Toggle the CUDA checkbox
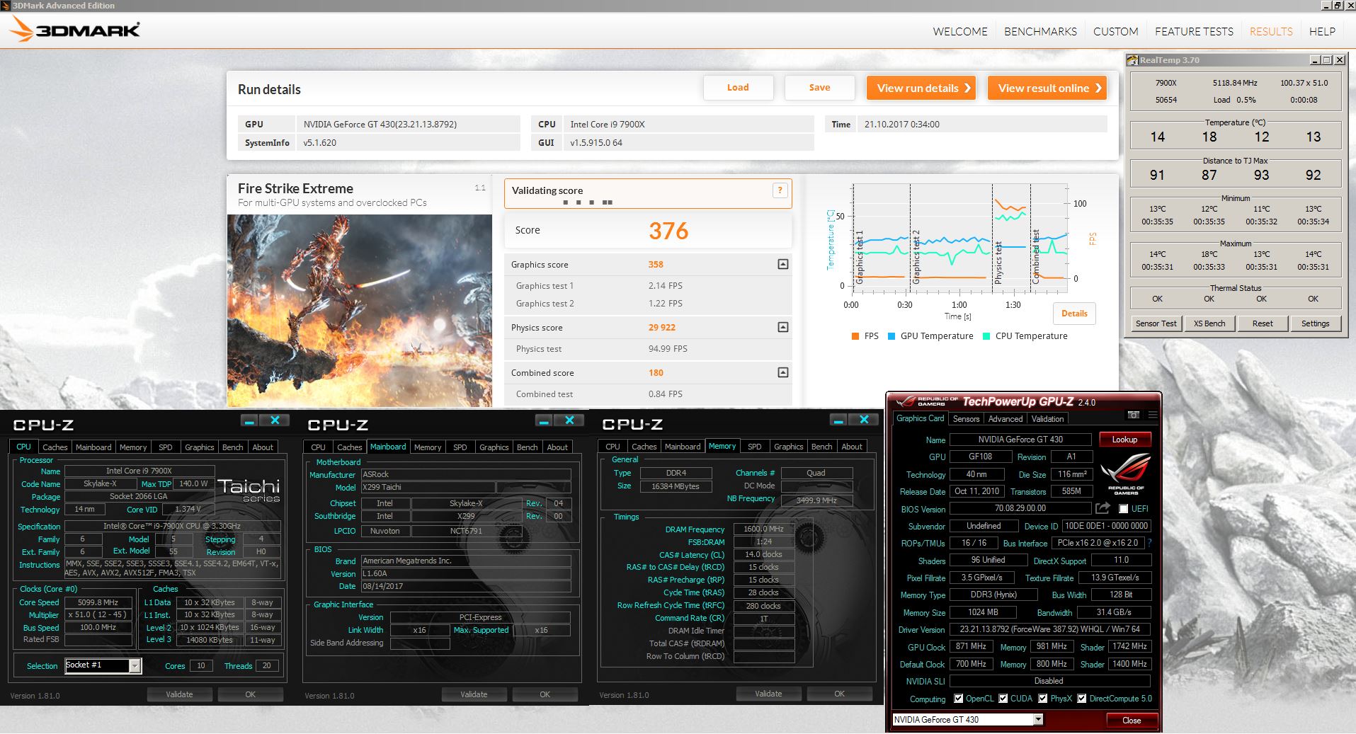The width and height of the screenshot is (1356, 734). (1003, 699)
